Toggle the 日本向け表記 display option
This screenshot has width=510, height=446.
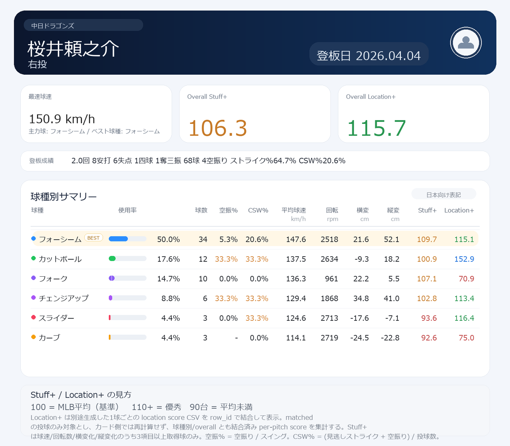(x=444, y=194)
